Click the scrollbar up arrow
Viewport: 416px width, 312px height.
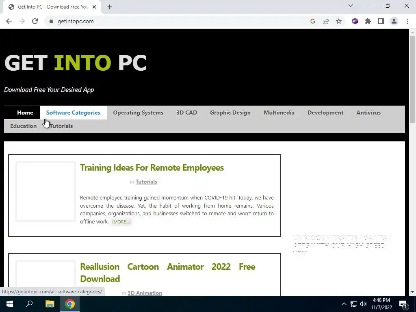[412, 32]
